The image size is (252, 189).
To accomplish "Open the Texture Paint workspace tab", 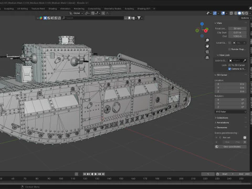I will pyautogui.click(x=38, y=8).
